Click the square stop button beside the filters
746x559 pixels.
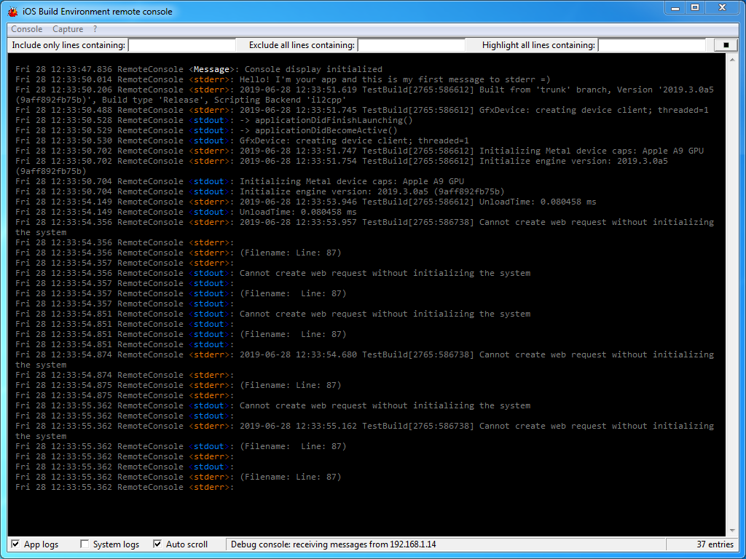(x=726, y=45)
